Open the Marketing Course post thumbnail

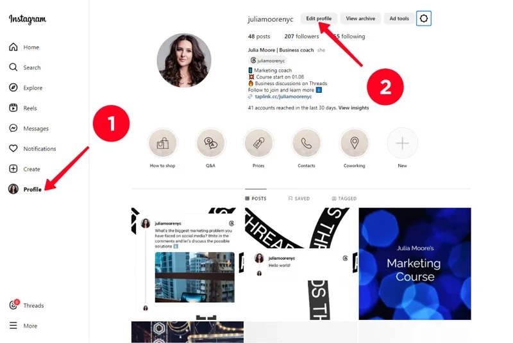(414, 263)
